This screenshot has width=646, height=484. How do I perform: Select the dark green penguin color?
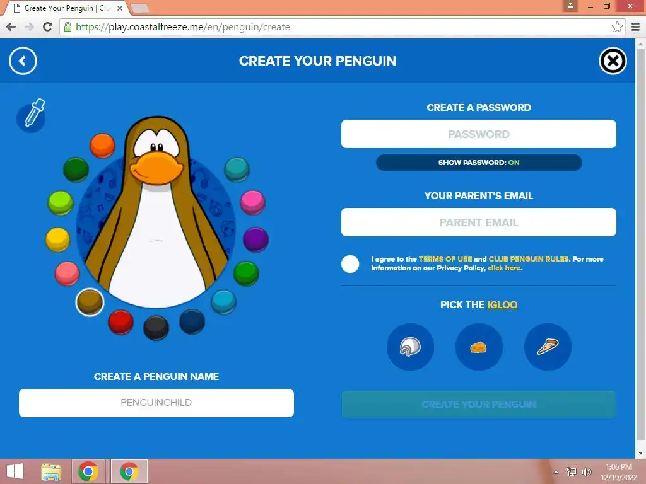click(76, 169)
